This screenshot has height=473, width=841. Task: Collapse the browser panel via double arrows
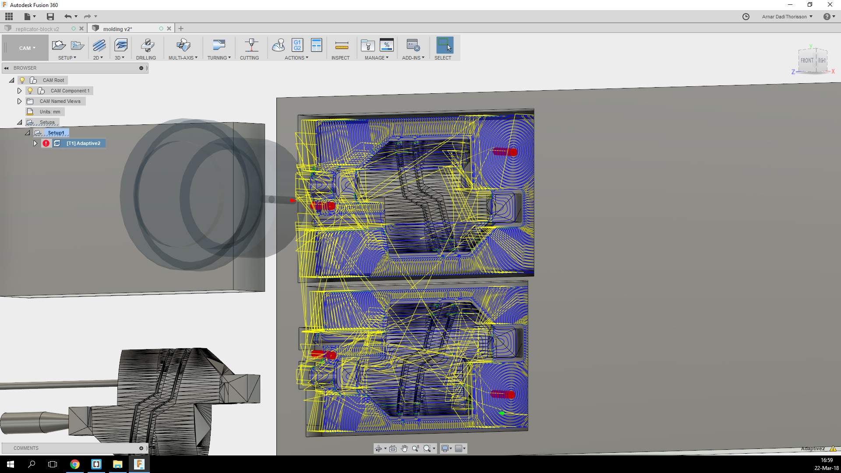[7, 68]
